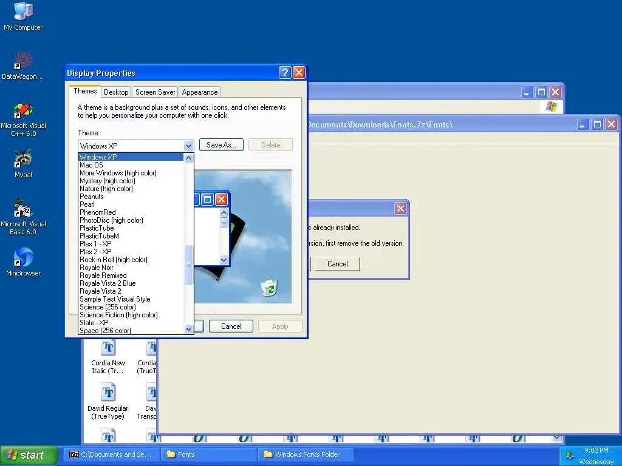Click the system tray icon beside the clock

coord(570,456)
